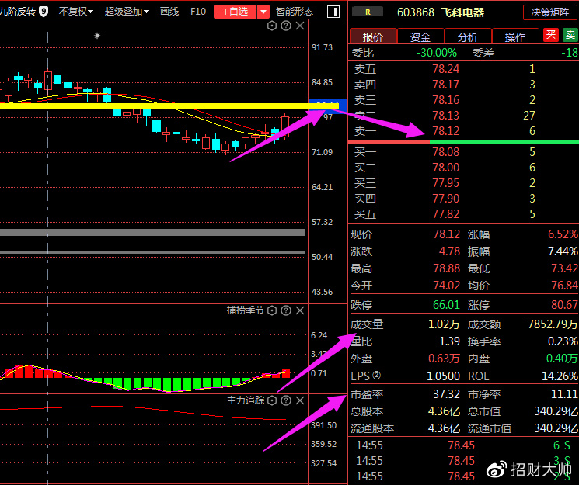Switch to the 报价 tab
The image size is (579, 485).
(373, 36)
